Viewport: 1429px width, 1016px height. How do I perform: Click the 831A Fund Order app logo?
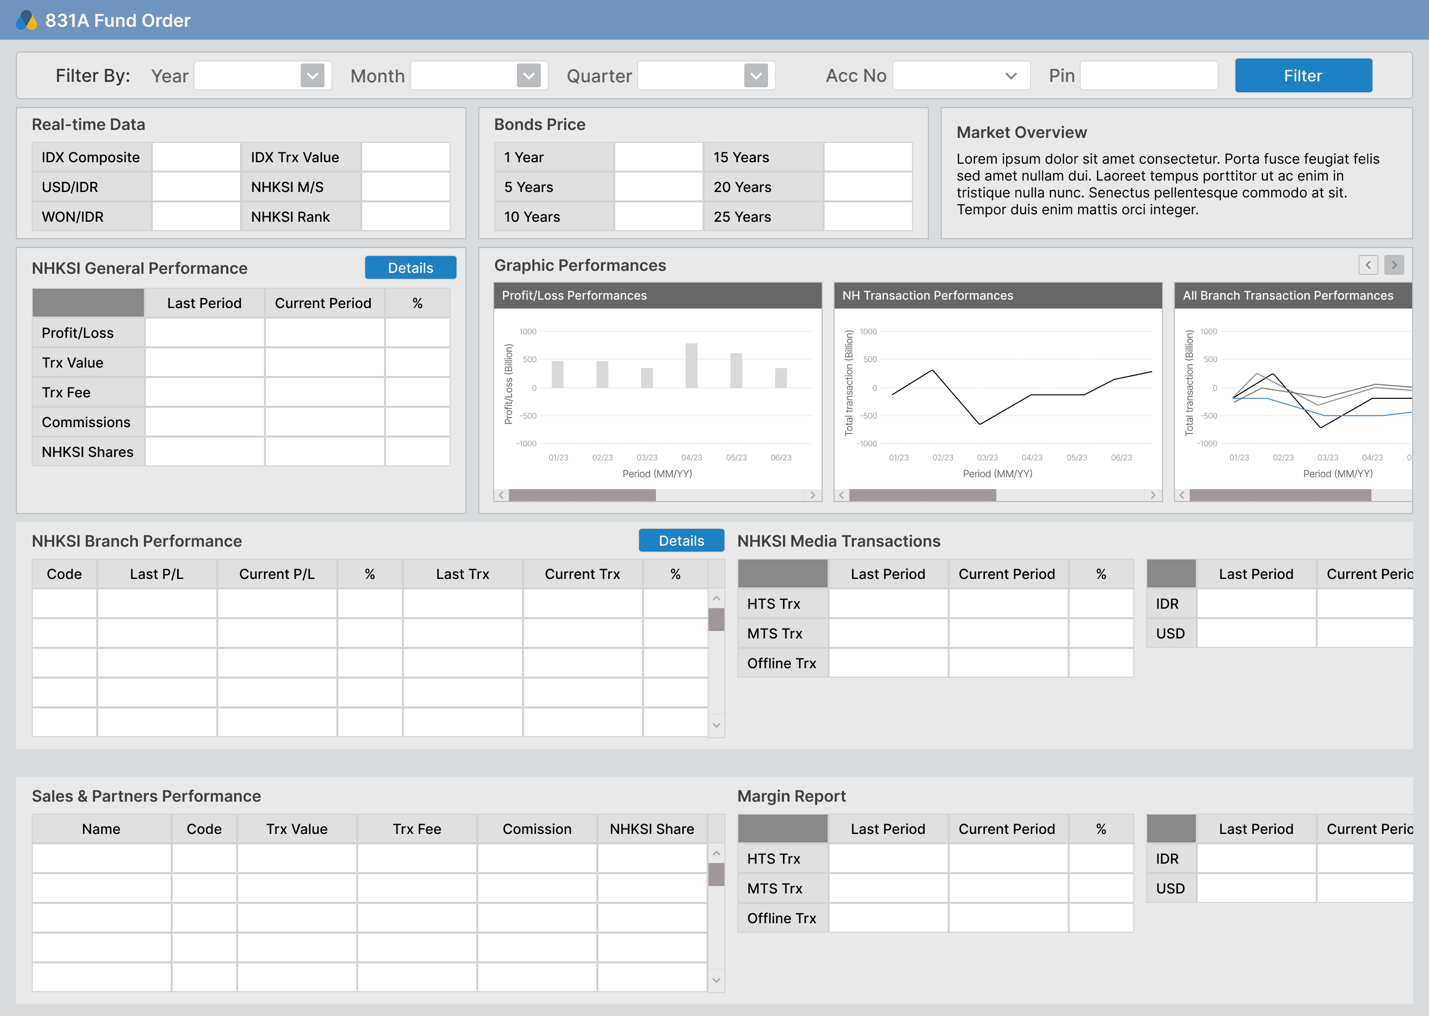(x=26, y=20)
